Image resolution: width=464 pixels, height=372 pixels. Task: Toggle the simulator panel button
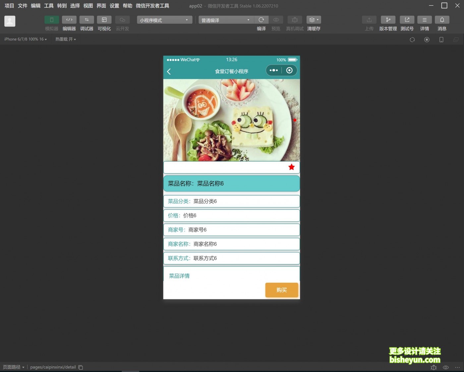pos(52,20)
